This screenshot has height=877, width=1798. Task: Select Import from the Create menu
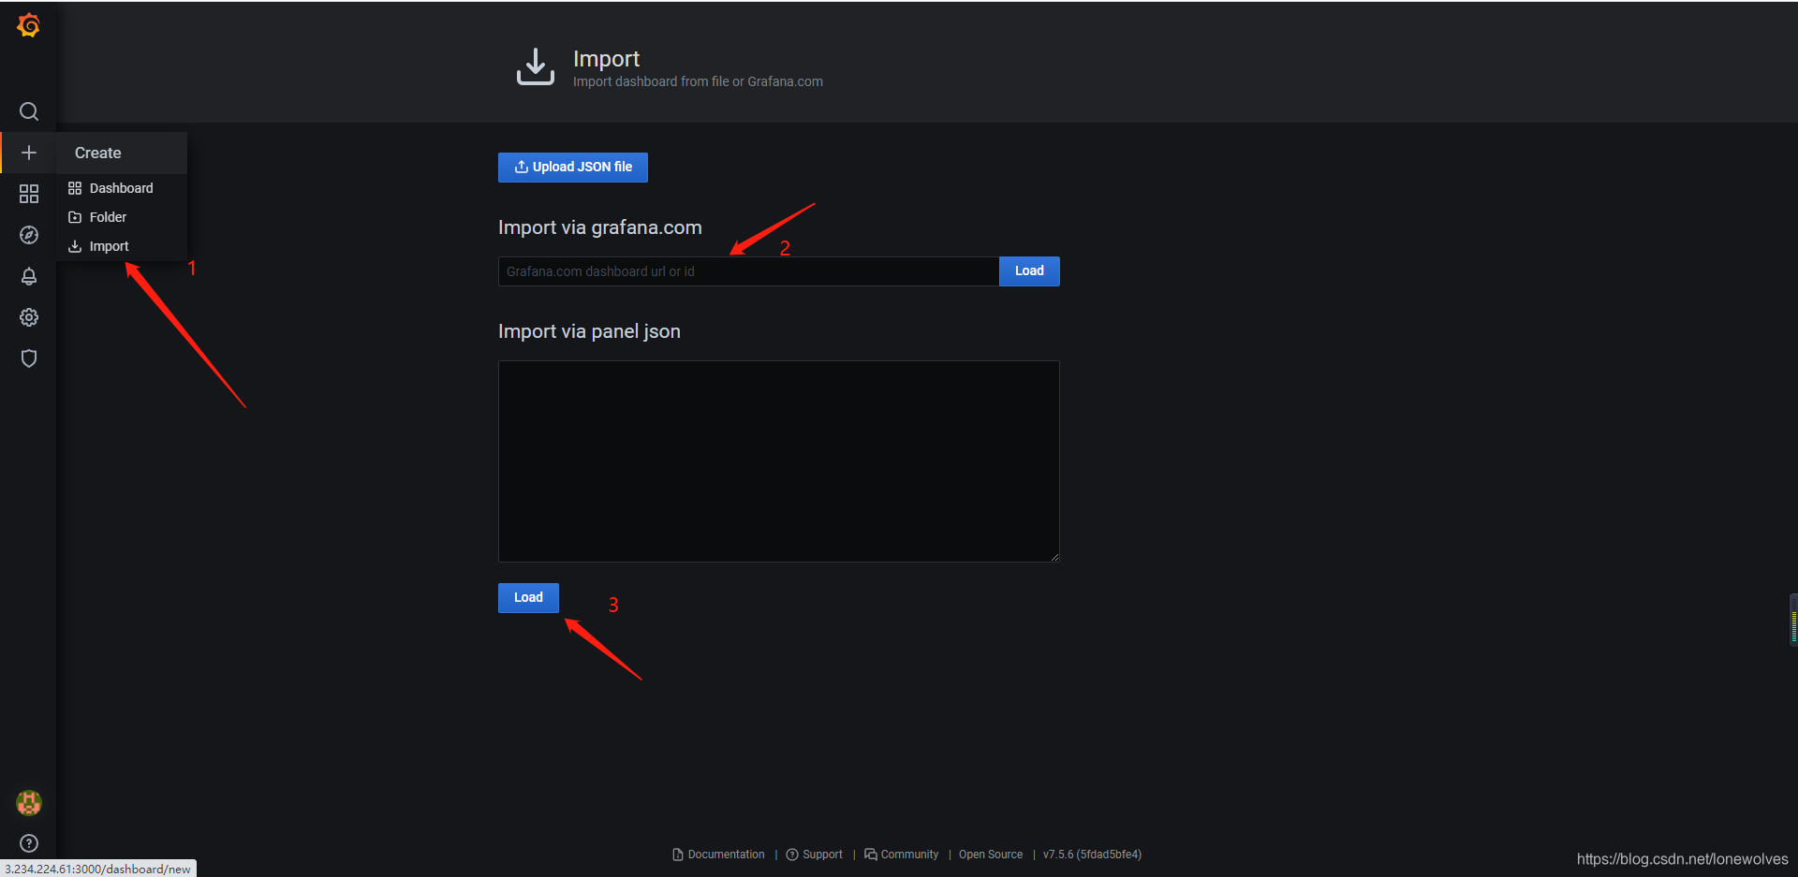pyautogui.click(x=122, y=246)
